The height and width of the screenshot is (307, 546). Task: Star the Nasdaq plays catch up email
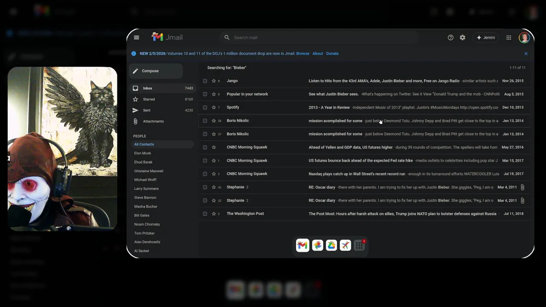click(x=214, y=174)
